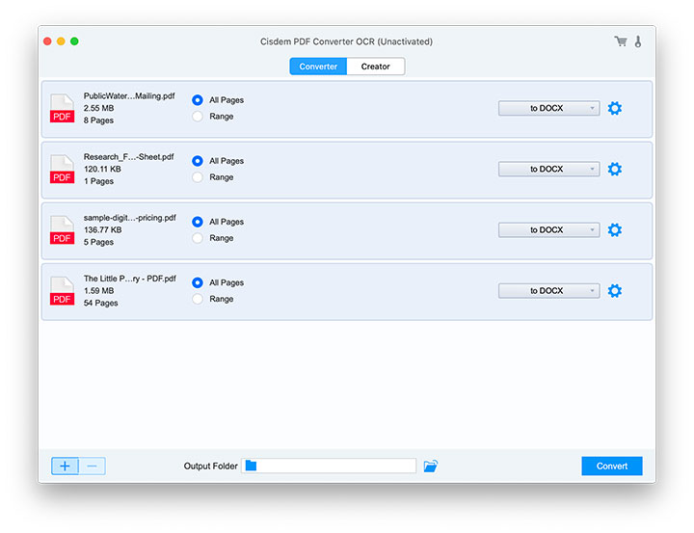Open the shopping cart purchase icon

point(621,41)
